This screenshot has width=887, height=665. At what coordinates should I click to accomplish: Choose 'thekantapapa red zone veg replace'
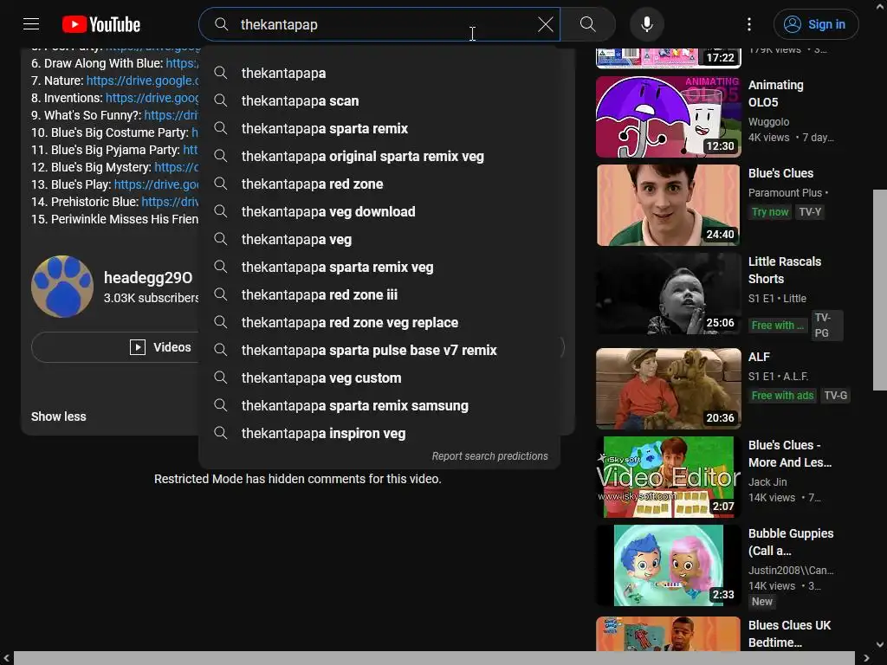(379, 322)
